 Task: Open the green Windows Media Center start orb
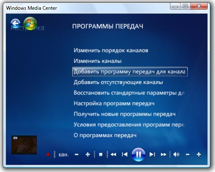click(30, 24)
